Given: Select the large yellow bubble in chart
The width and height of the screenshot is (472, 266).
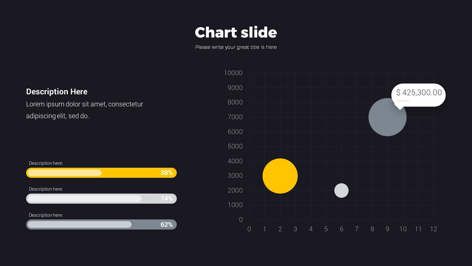Looking at the screenshot, I should 280,176.
